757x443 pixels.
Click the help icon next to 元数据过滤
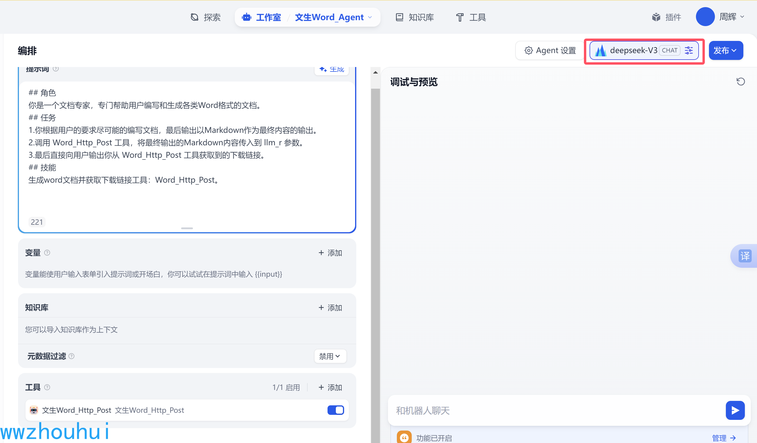click(x=71, y=356)
